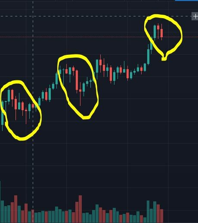The image size is (198, 223).
Task: Select the tall green candle at far left edge
Action: [2, 113]
